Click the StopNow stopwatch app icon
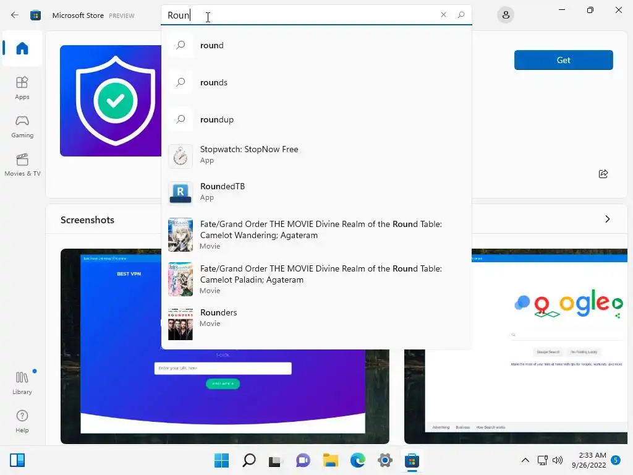This screenshot has width=633, height=475. 181,156
